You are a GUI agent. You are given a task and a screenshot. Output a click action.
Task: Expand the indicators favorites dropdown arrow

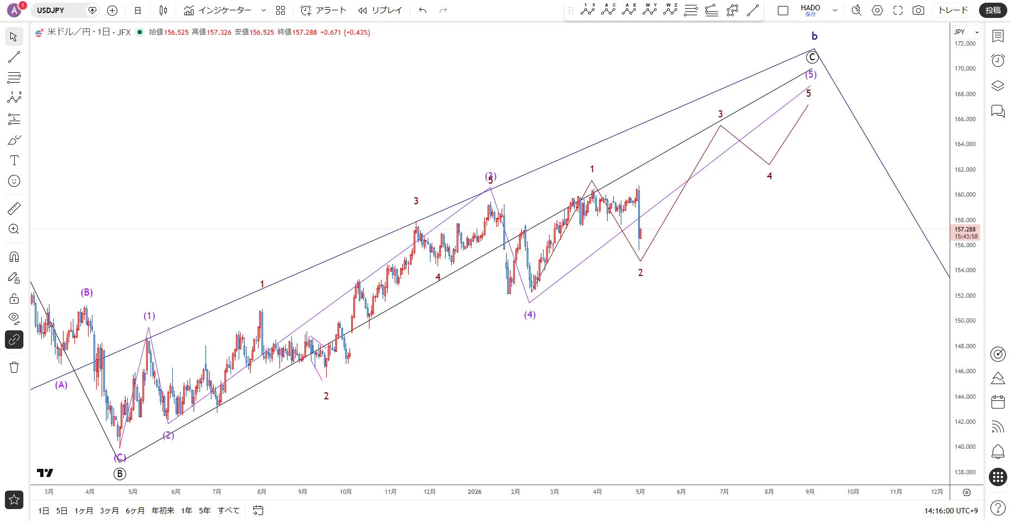pyautogui.click(x=264, y=10)
